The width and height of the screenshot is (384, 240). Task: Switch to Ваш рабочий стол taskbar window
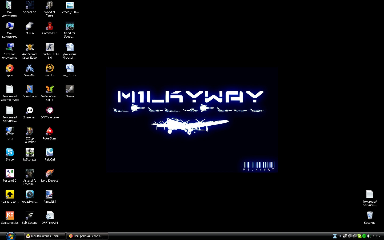(x=87, y=236)
